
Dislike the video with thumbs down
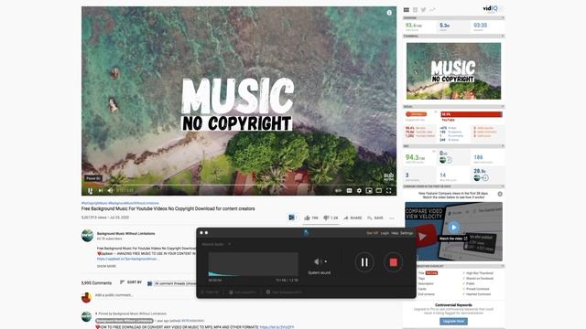pyautogui.click(x=331, y=218)
